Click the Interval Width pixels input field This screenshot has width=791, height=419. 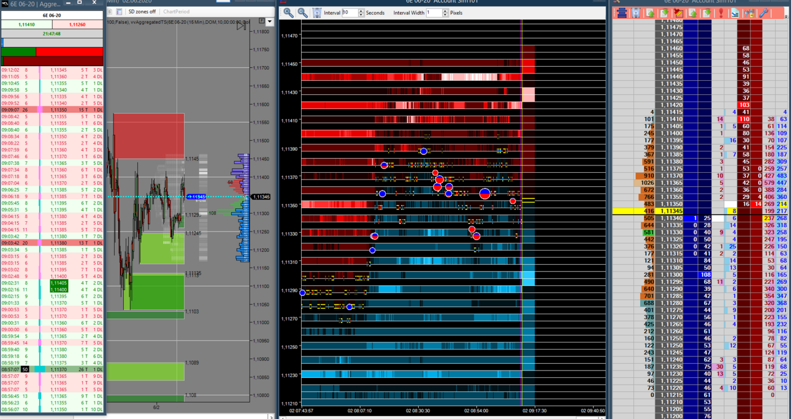point(434,12)
